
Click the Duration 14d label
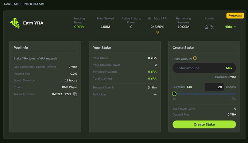point(182,87)
